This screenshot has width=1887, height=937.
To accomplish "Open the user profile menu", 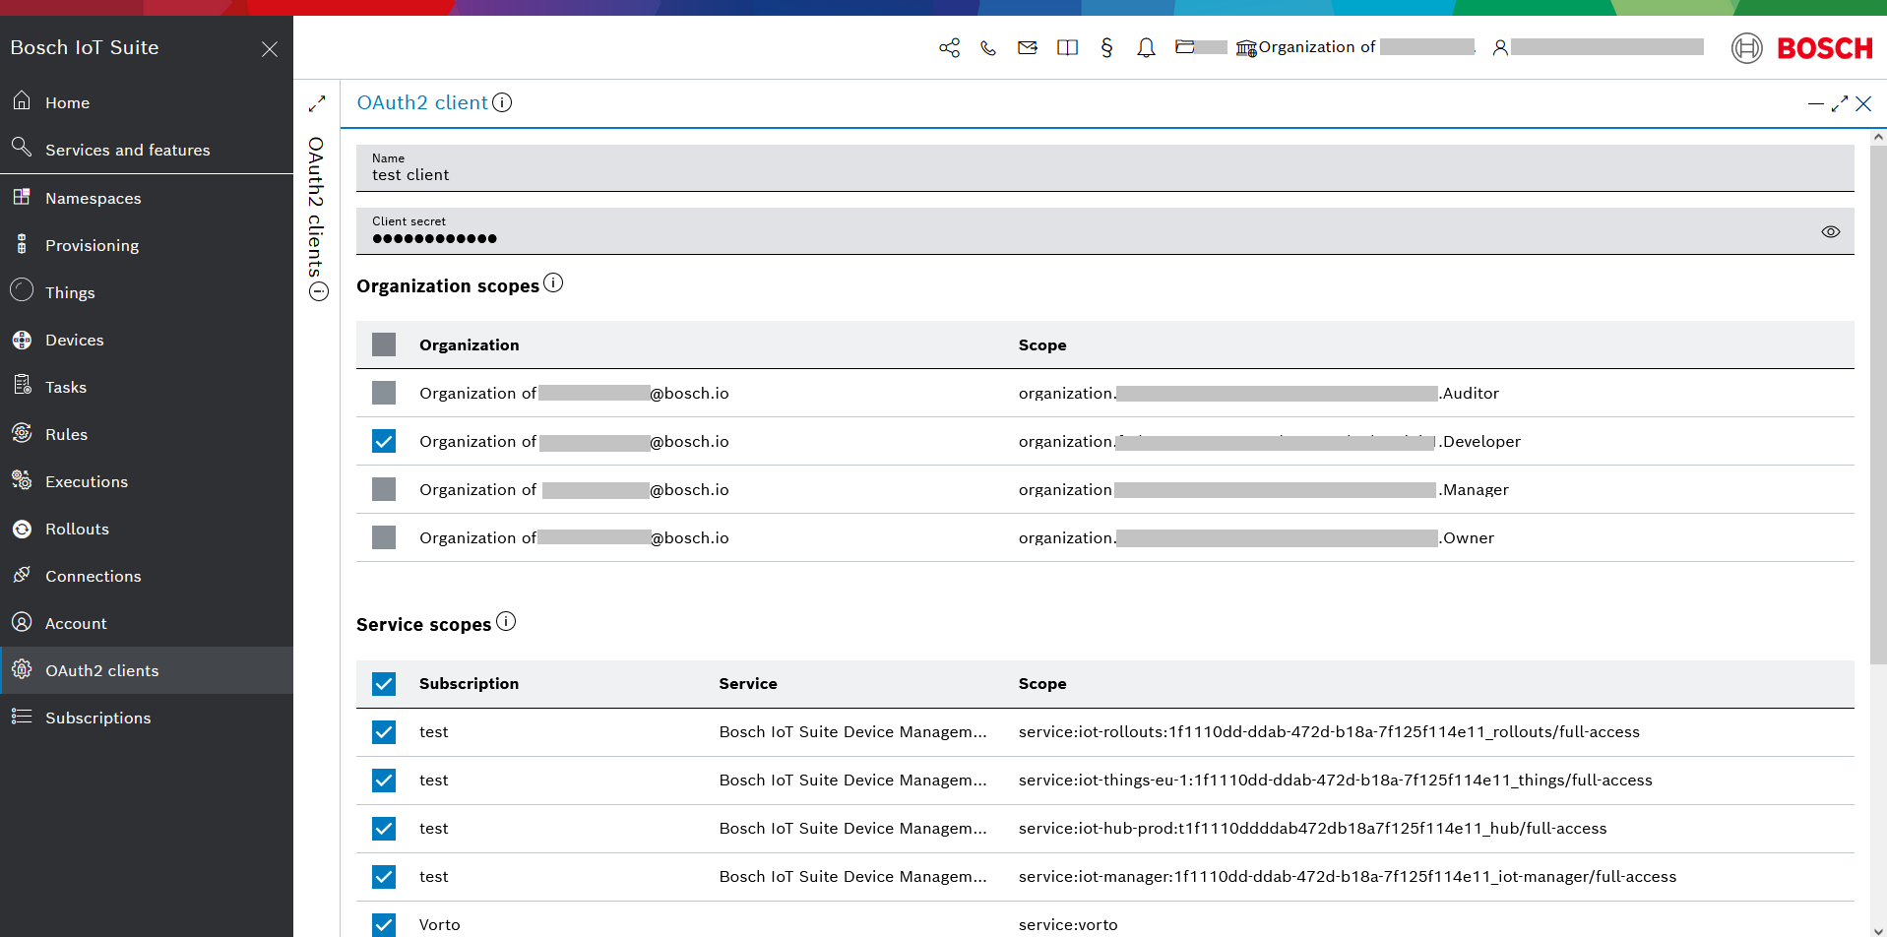I will tap(1598, 47).
